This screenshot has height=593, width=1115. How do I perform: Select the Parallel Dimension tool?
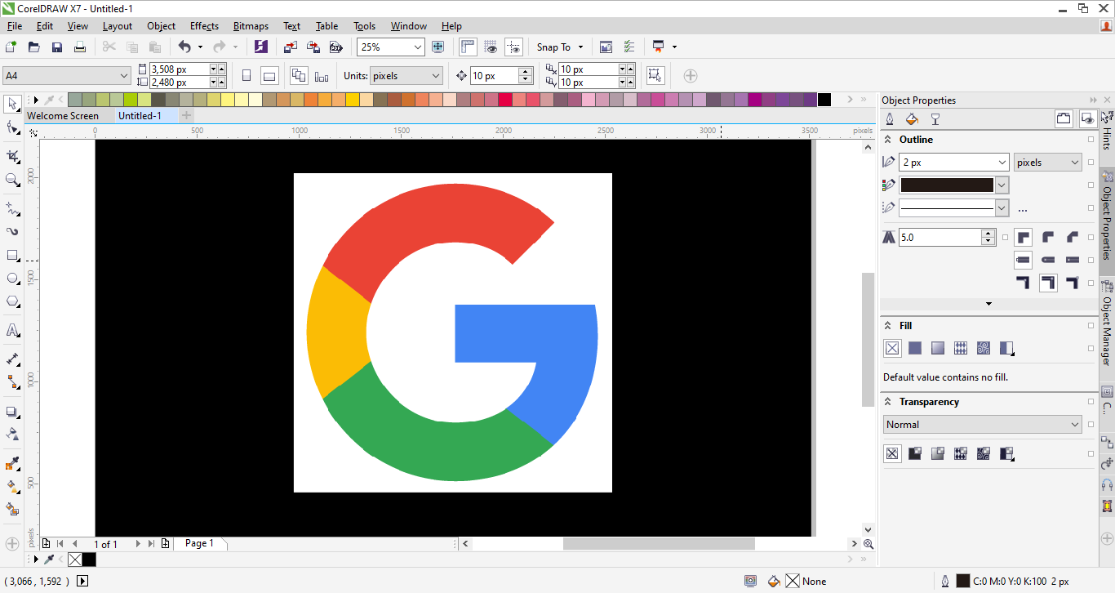coord(12,359)
